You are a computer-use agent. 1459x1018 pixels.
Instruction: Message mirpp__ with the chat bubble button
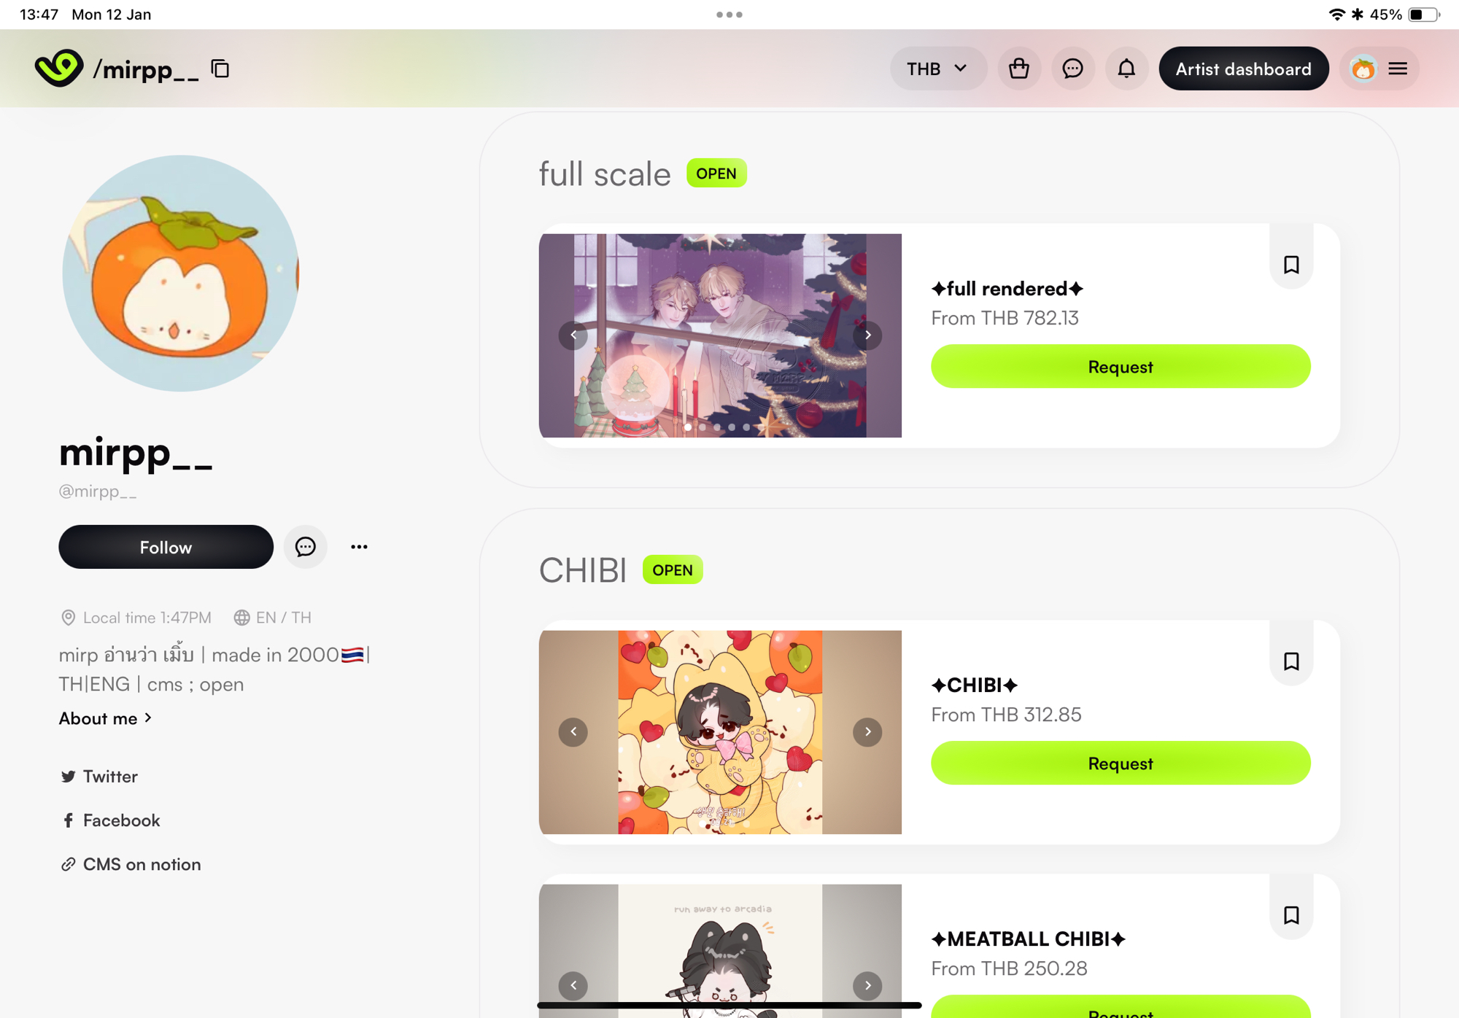coord(305,546)
